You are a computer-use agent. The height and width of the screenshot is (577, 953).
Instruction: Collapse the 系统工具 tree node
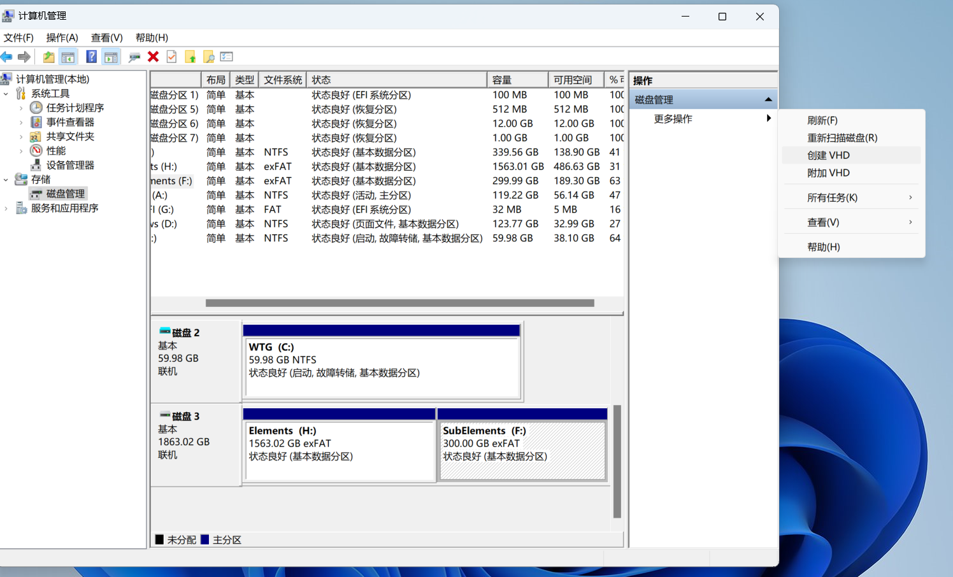tap(6, 94)
